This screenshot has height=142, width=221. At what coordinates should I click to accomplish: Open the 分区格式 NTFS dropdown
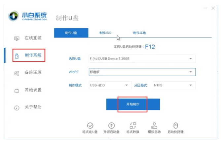coord(174,85)
